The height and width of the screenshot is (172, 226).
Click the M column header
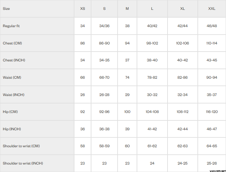click(127, 8)
